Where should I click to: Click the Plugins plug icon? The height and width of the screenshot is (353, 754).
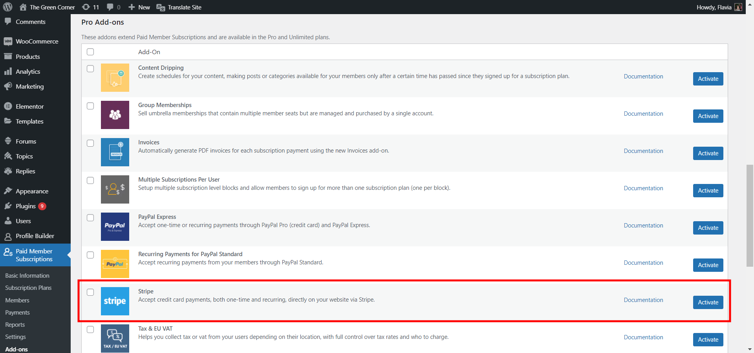(8, 206)
